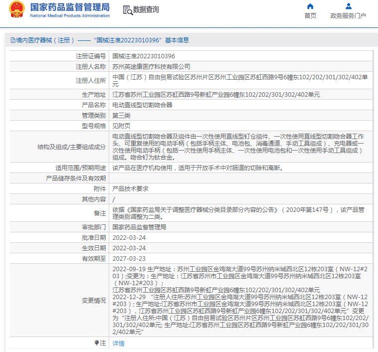Click the data query magnifier icon
The image size is (378, 352).
point(128,10)
